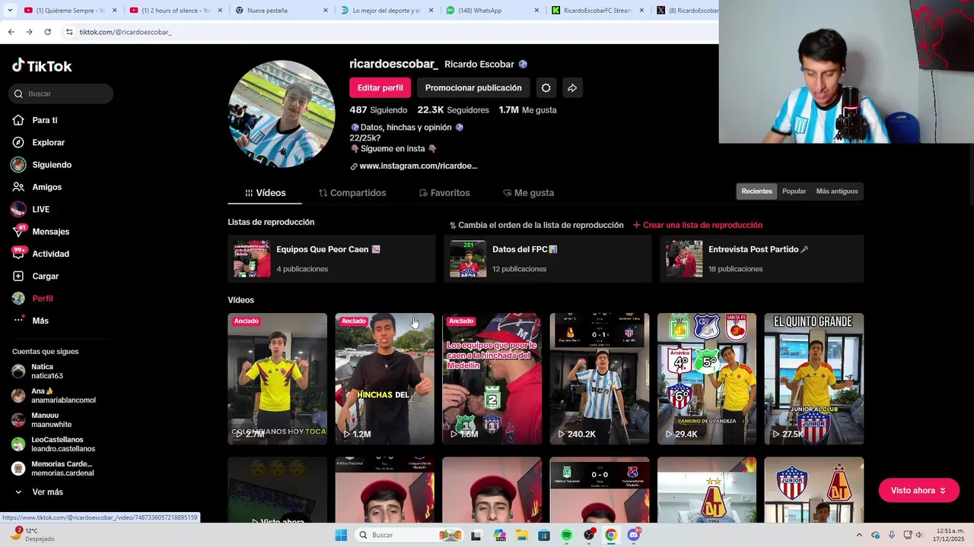This screenshot has width=974, height=547.
Task: Open the 22.3K Seguidores list
Action: click(453, 110)
